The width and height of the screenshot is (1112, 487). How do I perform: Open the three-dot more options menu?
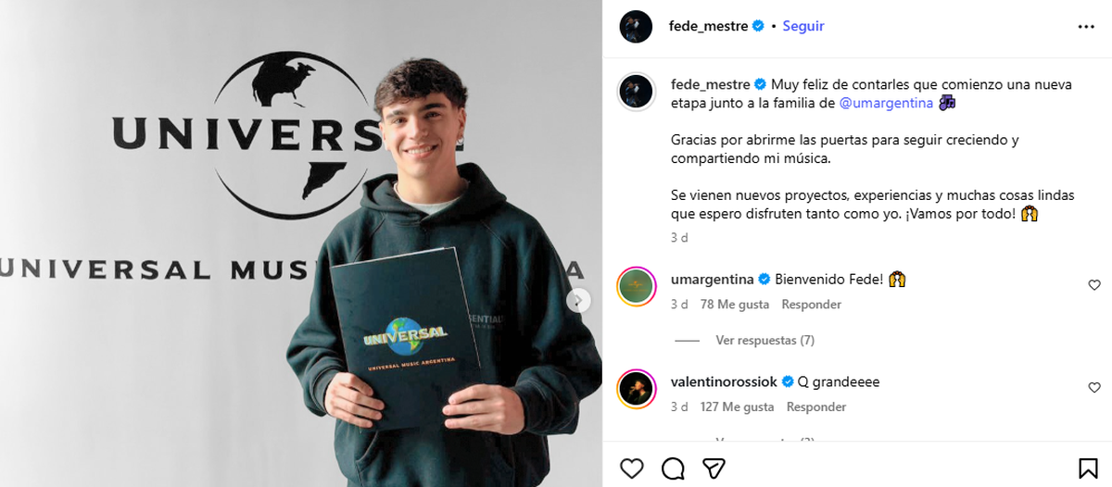click(1087, 27)
